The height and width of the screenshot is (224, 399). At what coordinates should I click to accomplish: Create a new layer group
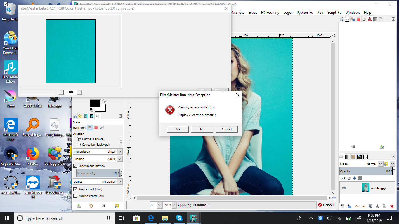(x=349, y=206)
